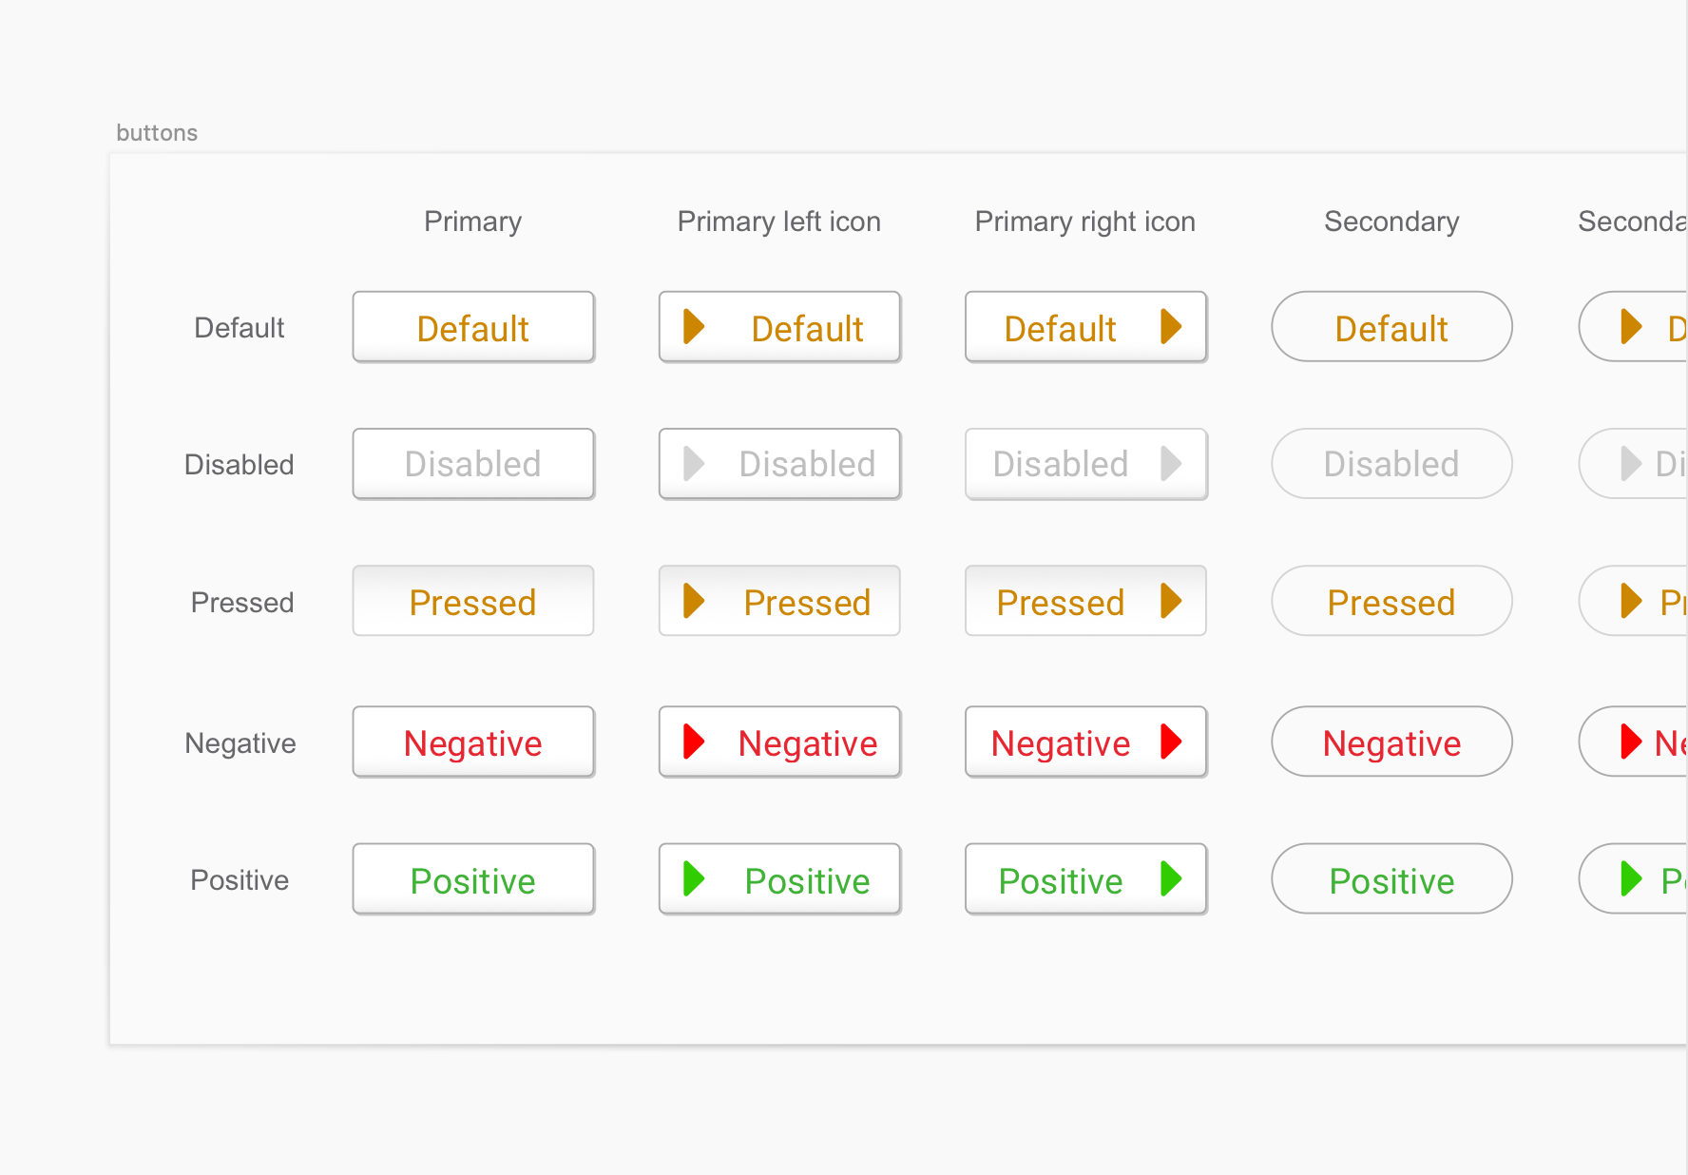Click the Primary Positive rectangular button
The width and height of the screenshot is (1688, 1175).
[x=473, y=879]
